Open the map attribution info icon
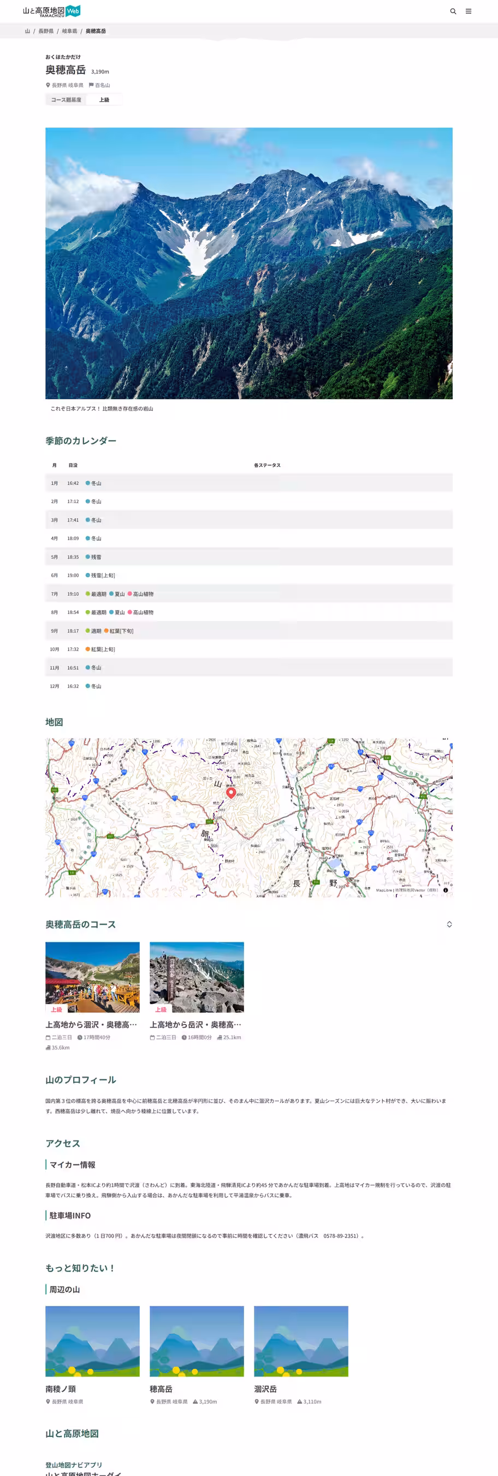Image resolution: width=498 pixels, height=1476 pixels. tap(446, 890)
